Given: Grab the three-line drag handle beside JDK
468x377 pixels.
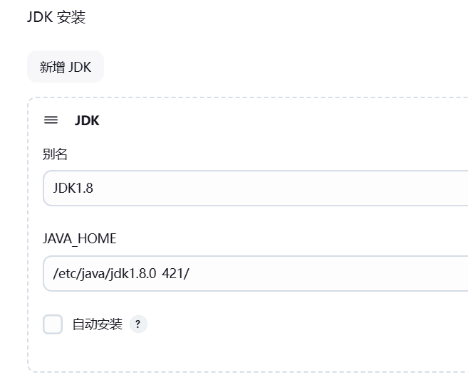Looking at the screenshot, I should click(x=51, y=120).
